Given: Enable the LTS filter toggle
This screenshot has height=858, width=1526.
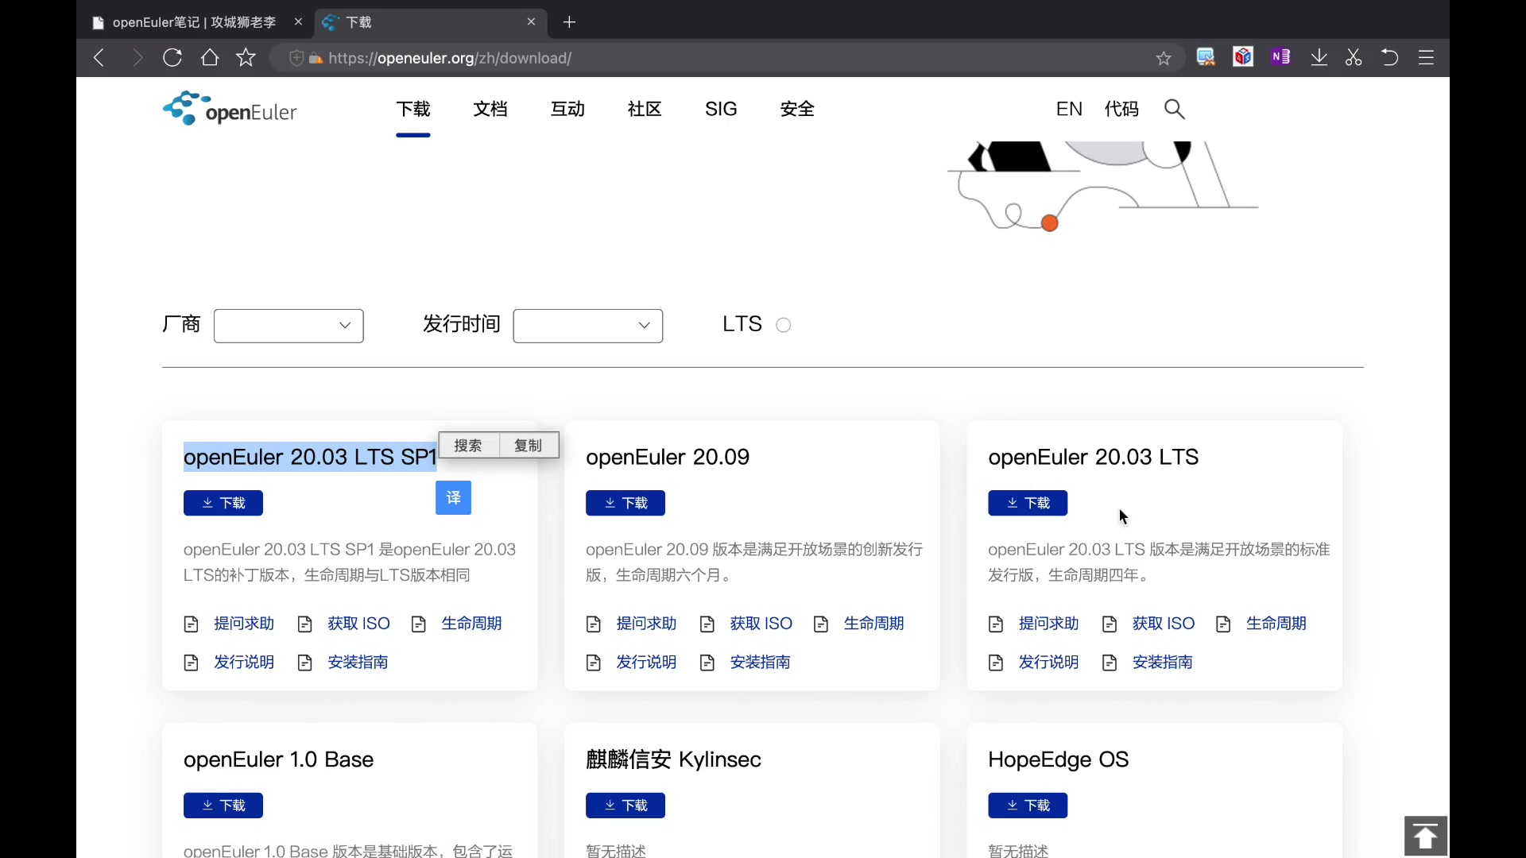Looking at the screenshot, I should pyautogui.click(x=783, y=324).
